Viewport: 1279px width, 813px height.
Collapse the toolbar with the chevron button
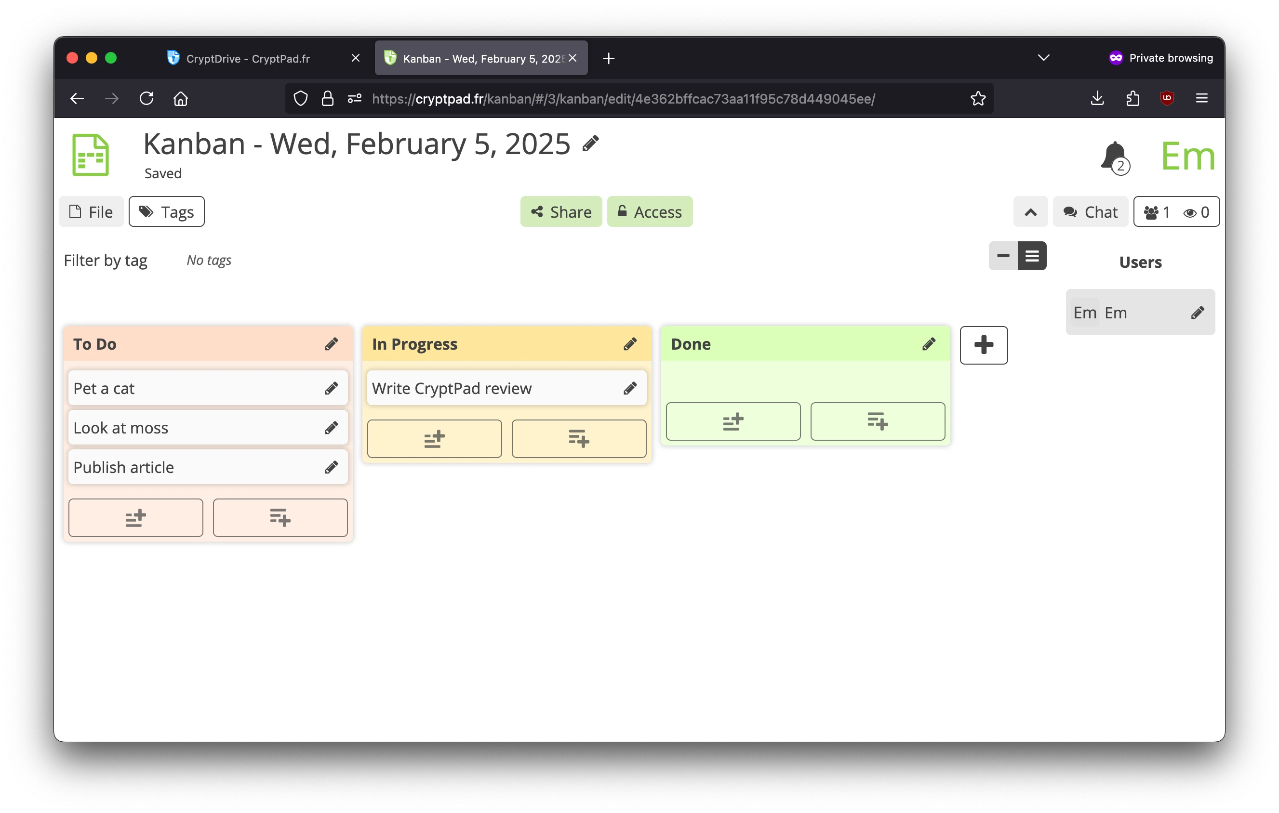coord(1030,211)
